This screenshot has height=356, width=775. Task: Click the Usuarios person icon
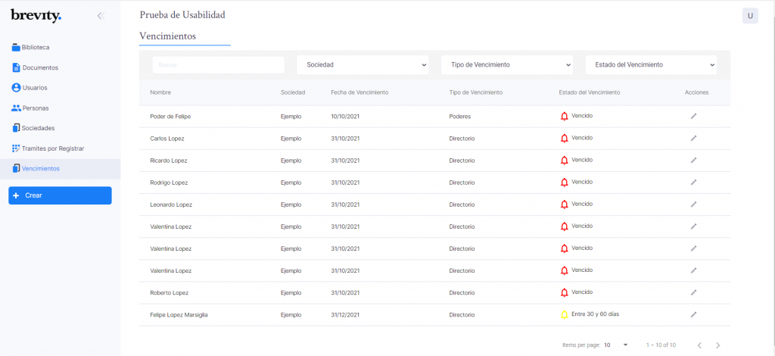point(16,88)
